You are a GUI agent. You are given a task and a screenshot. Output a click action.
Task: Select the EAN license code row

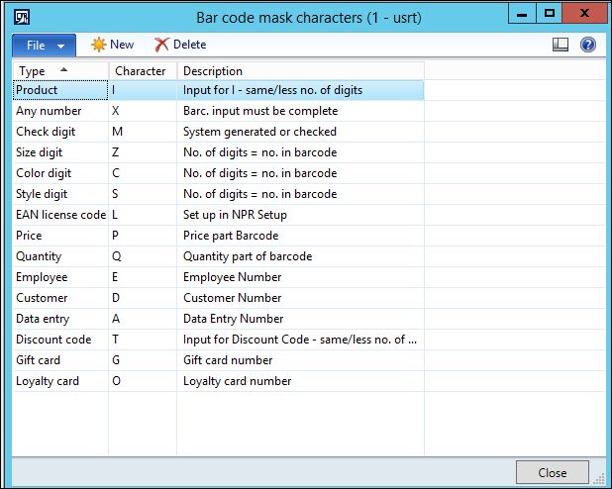point(218,215)
